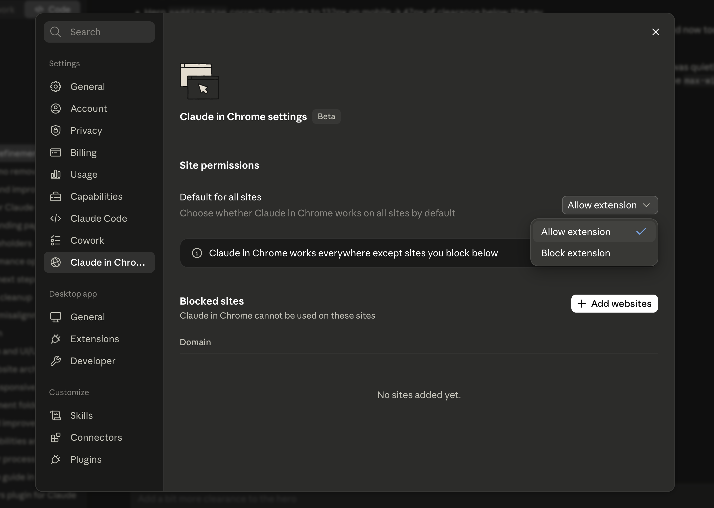This screenshot has height=508, width=714.
Task: Close the settings dialog
Action: click(656, 32)
